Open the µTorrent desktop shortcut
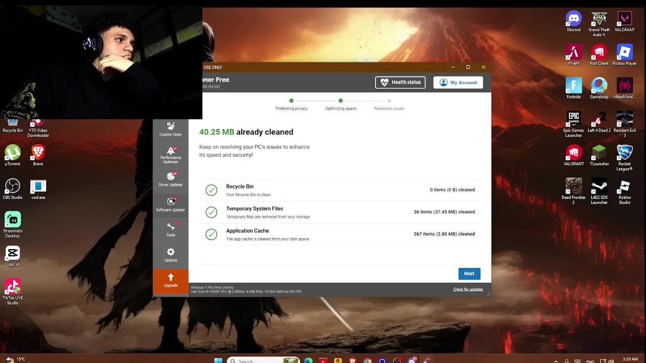 tap(13, 156)
